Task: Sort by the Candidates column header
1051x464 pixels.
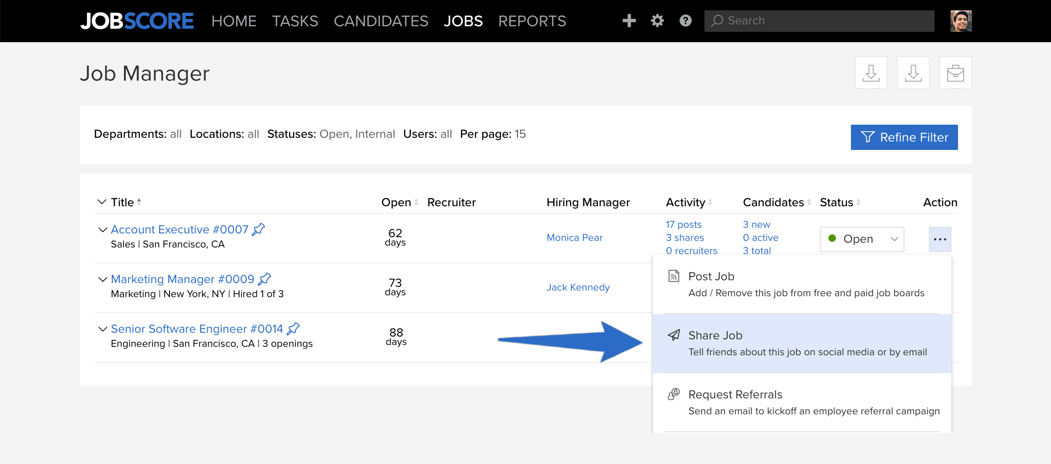Action: pyautogui.click(x=777, y=202)
